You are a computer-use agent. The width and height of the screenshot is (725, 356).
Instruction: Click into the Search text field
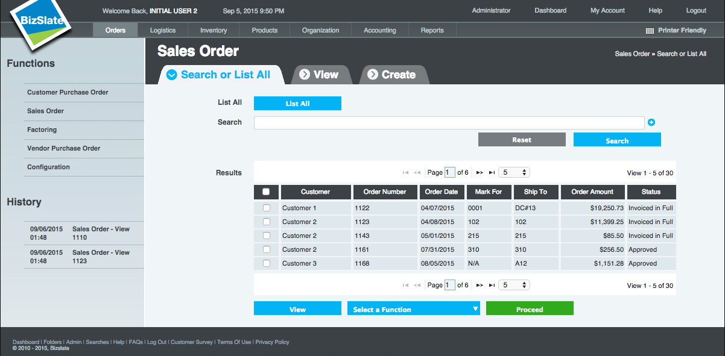(x=449, y=123)
